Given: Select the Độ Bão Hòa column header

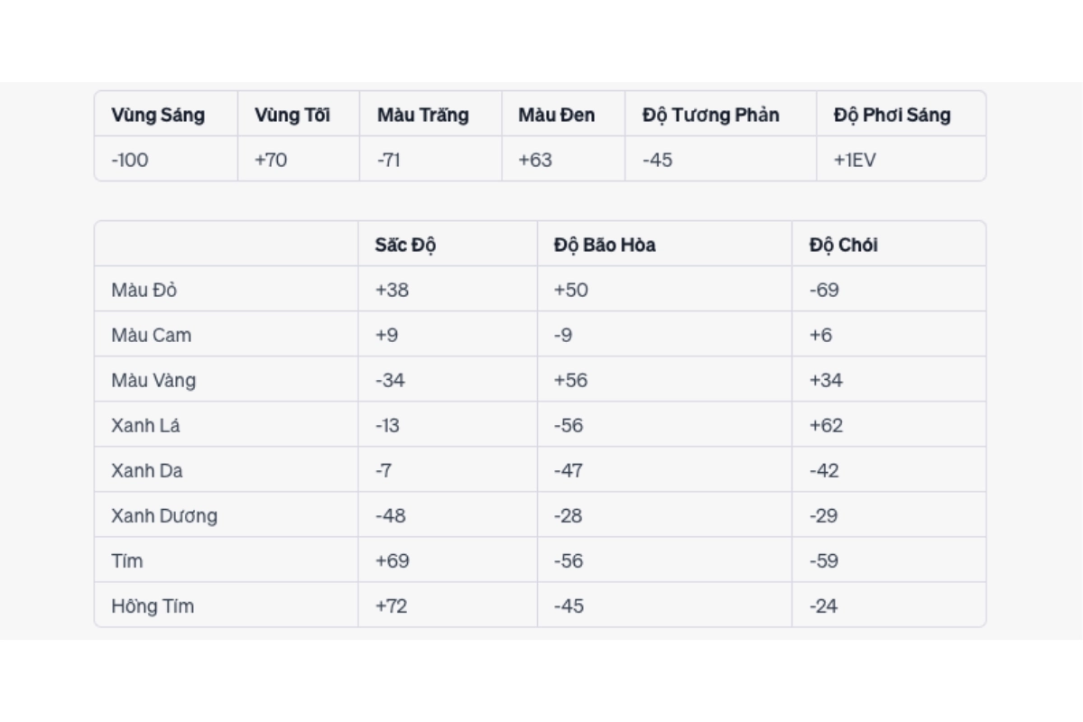Looking at the screenshot, I should click(605, 245).
